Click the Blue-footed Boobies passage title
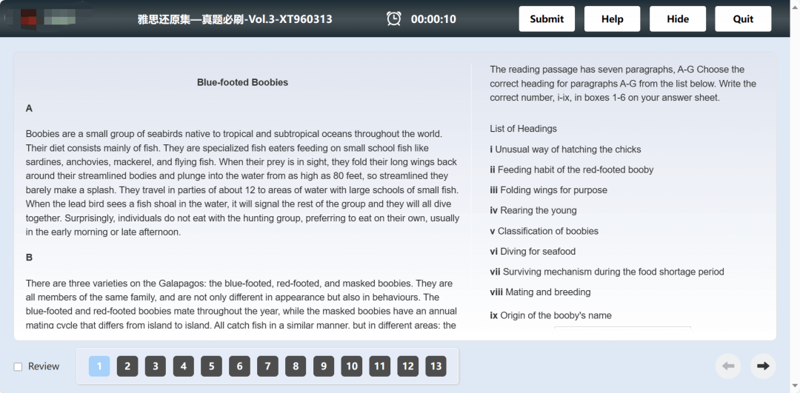 [x=242, y=82]
